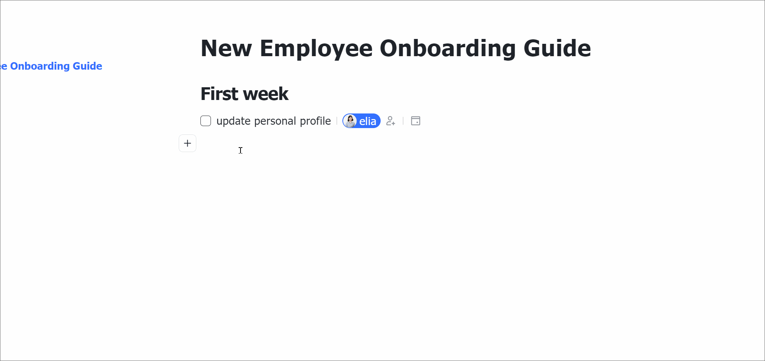
Task: Click the separator before the elia chip
Action: [337, 121]
